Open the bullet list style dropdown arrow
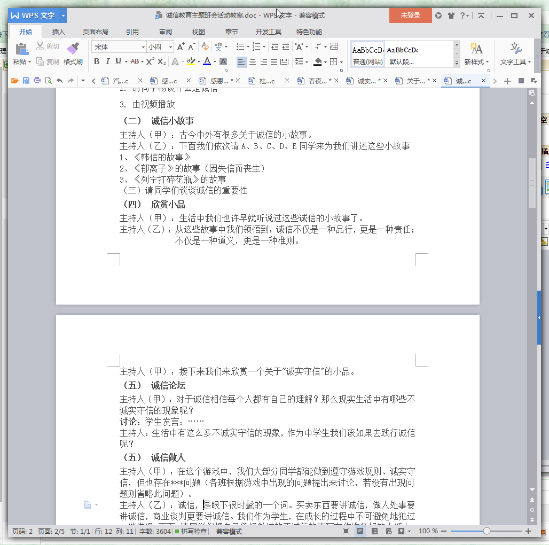549x545 pixels. 248,46
